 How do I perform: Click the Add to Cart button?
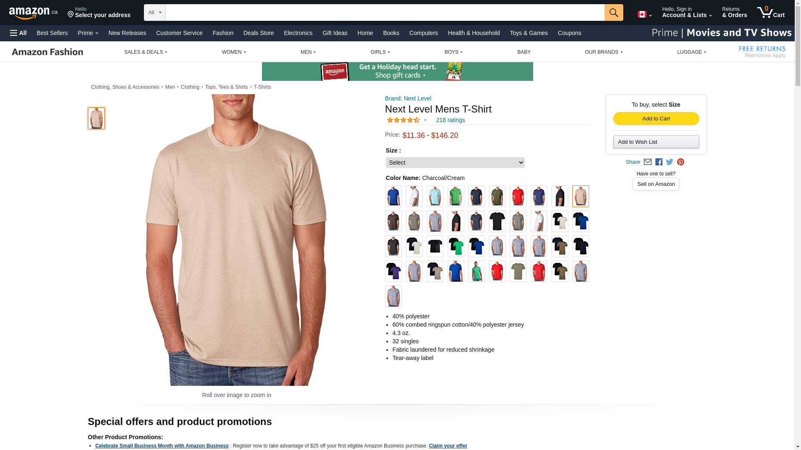pyautogui.click(x=656, y=119)
